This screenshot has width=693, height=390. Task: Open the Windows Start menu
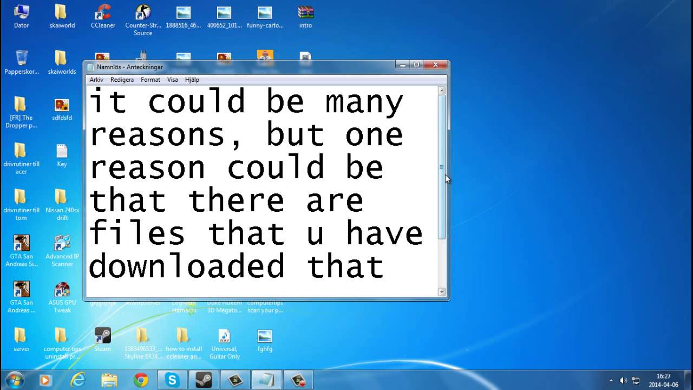(15, 380)
